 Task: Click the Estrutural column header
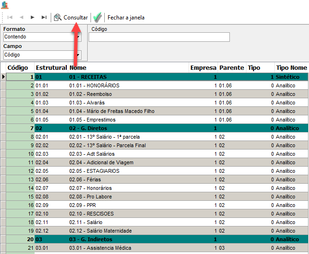tap(51, 68)
